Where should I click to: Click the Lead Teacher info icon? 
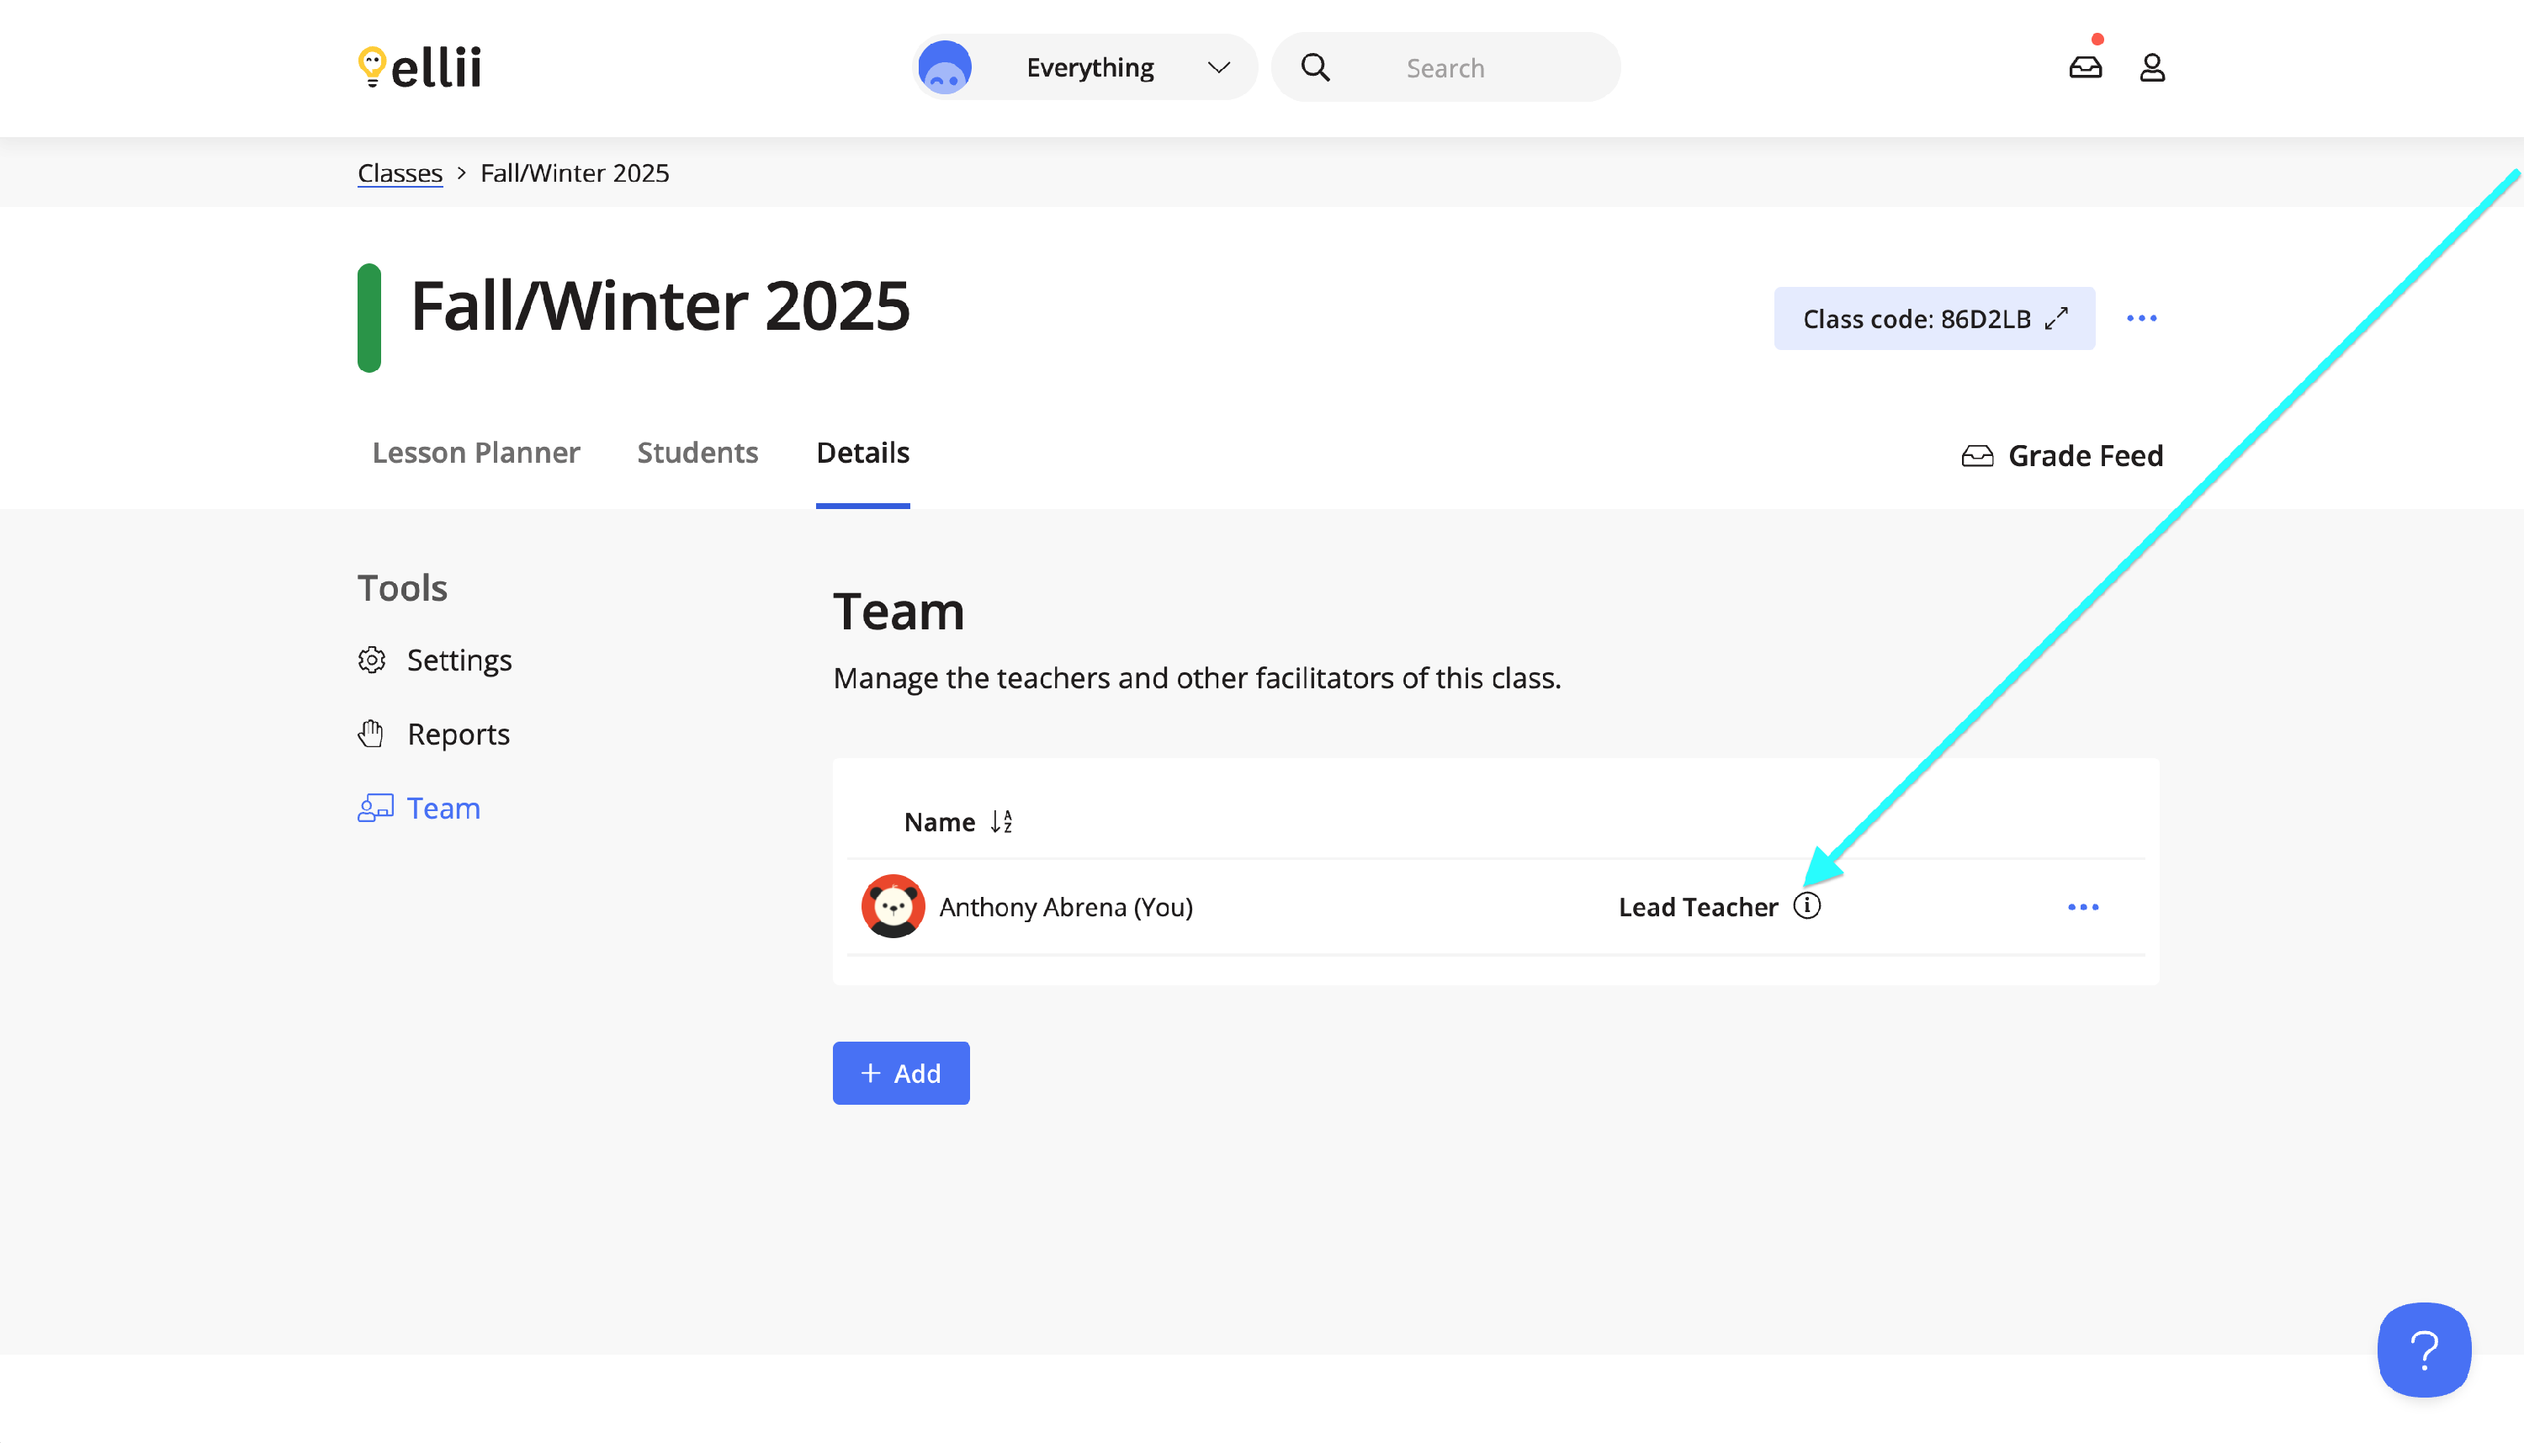(x=1806, y=906)
